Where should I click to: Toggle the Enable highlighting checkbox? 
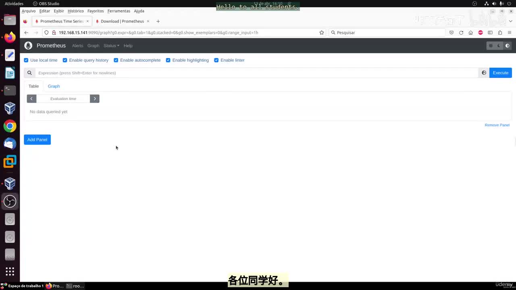pyautogui.click(x=168, y=60)
